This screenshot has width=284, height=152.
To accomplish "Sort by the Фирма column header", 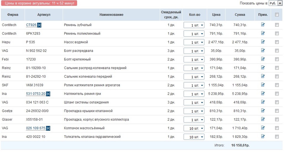I will tap(13, 15).
